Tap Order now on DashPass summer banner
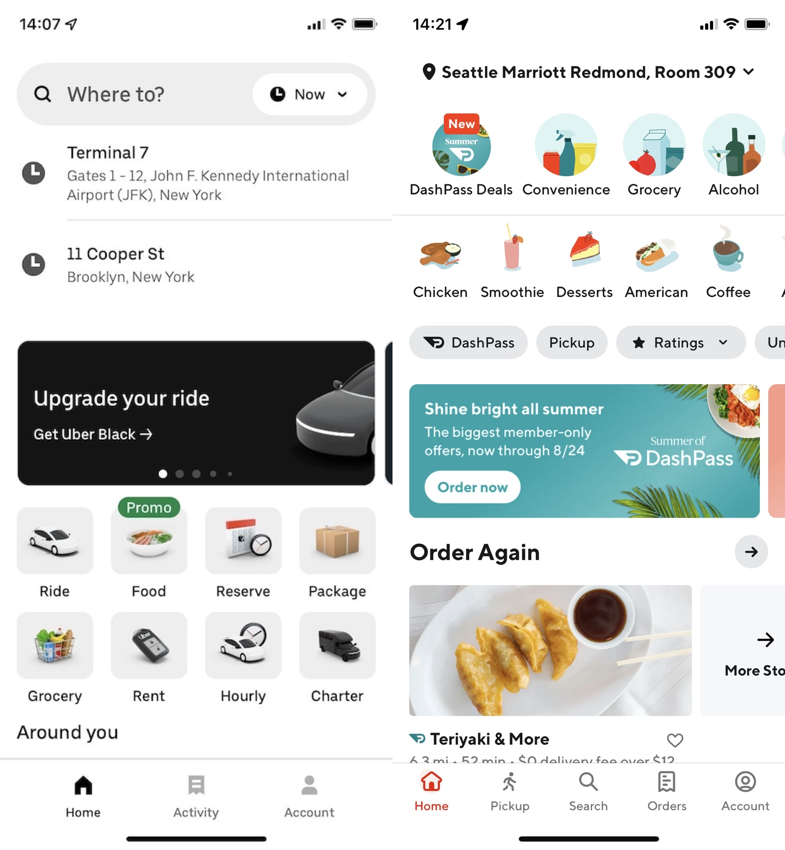Image resolution: width=785 pixels, height=850 pixels. click(472, 487)
